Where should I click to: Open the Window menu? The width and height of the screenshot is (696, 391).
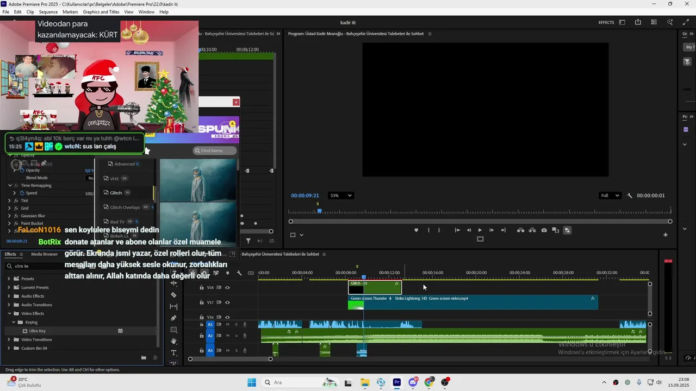point(146,12)
